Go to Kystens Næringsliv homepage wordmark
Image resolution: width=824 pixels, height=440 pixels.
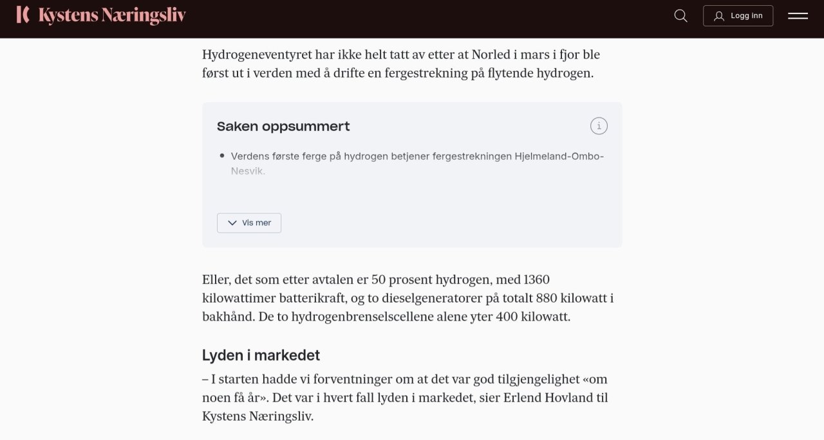tap(112, 15)
